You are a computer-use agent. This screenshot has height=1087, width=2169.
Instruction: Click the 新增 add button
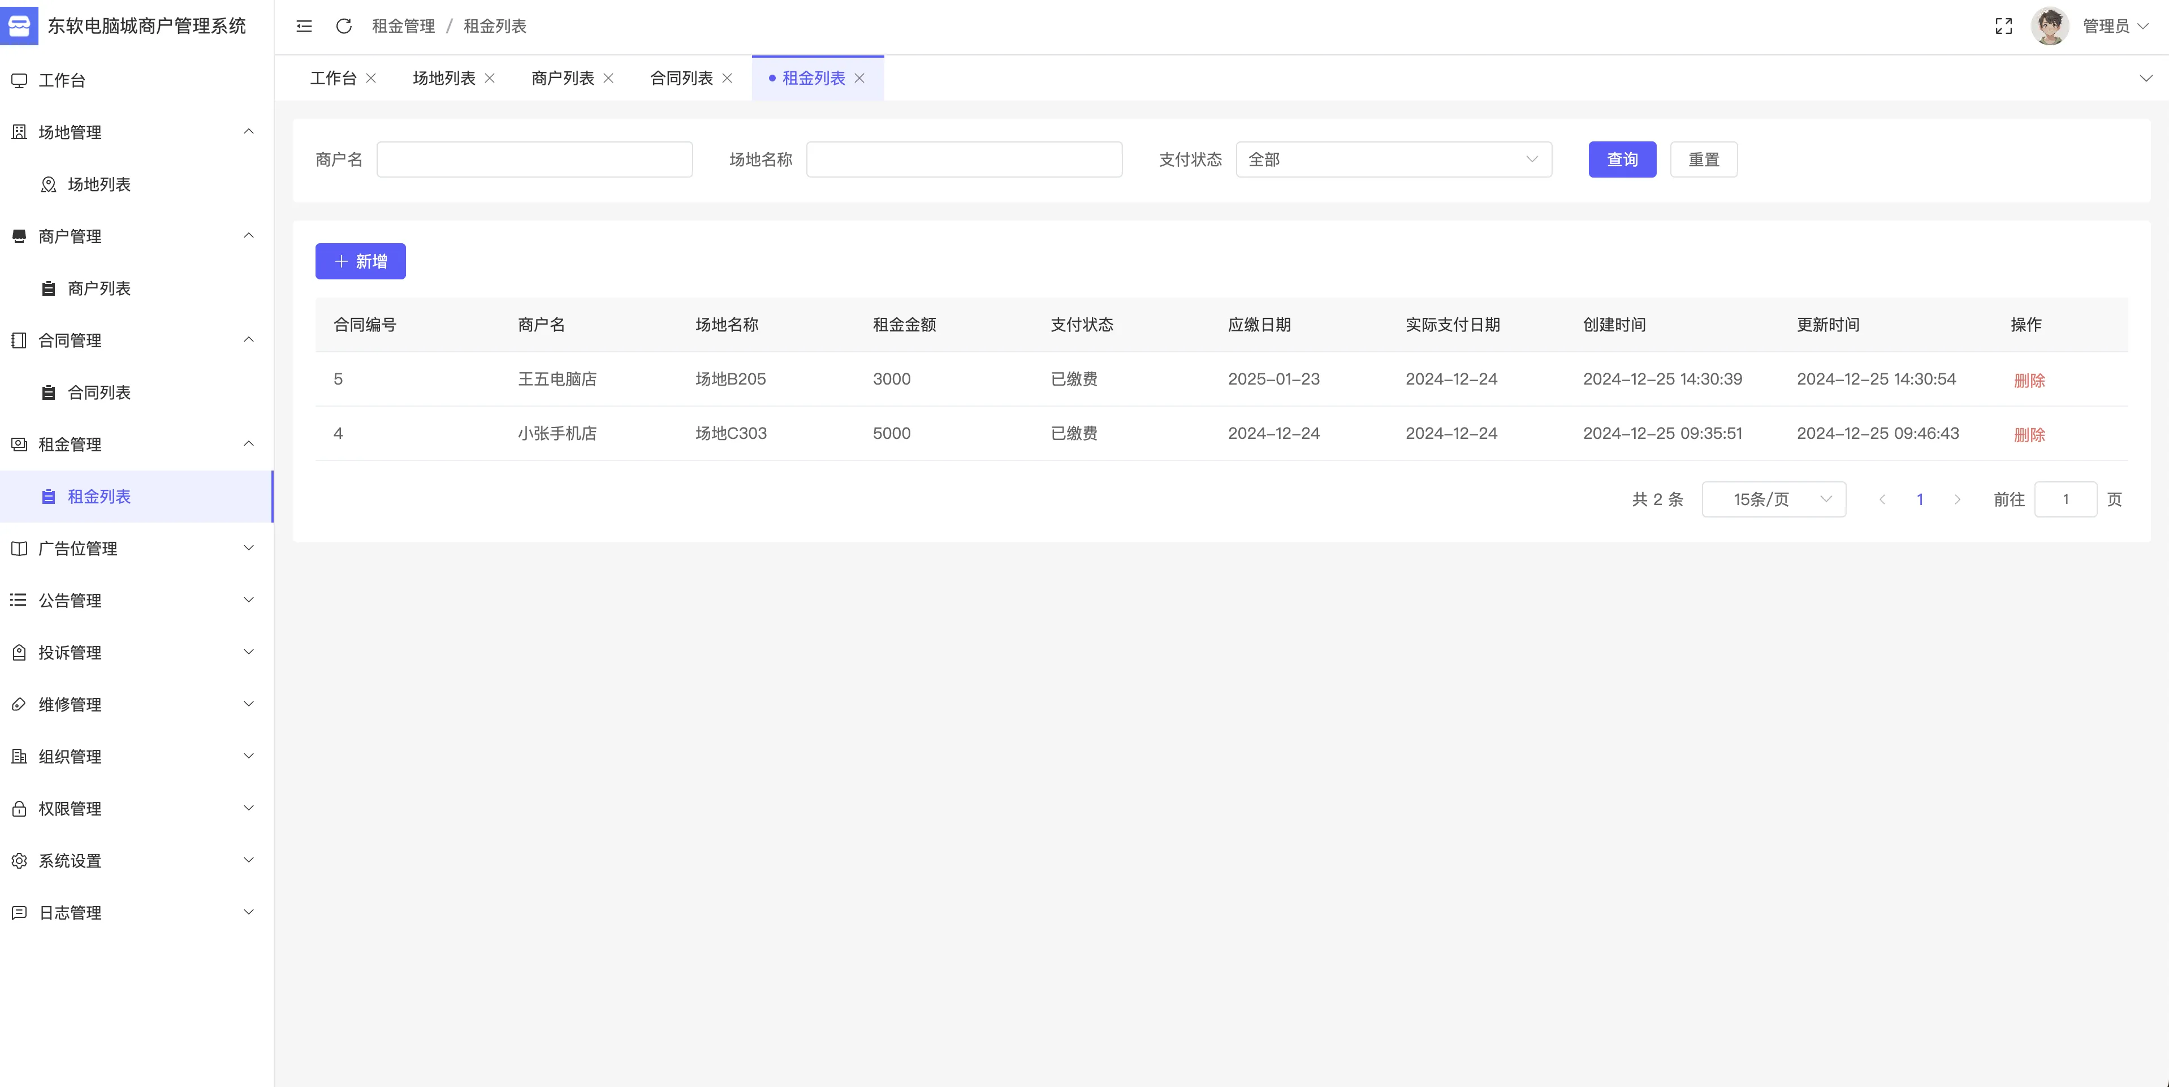point(360,262)
